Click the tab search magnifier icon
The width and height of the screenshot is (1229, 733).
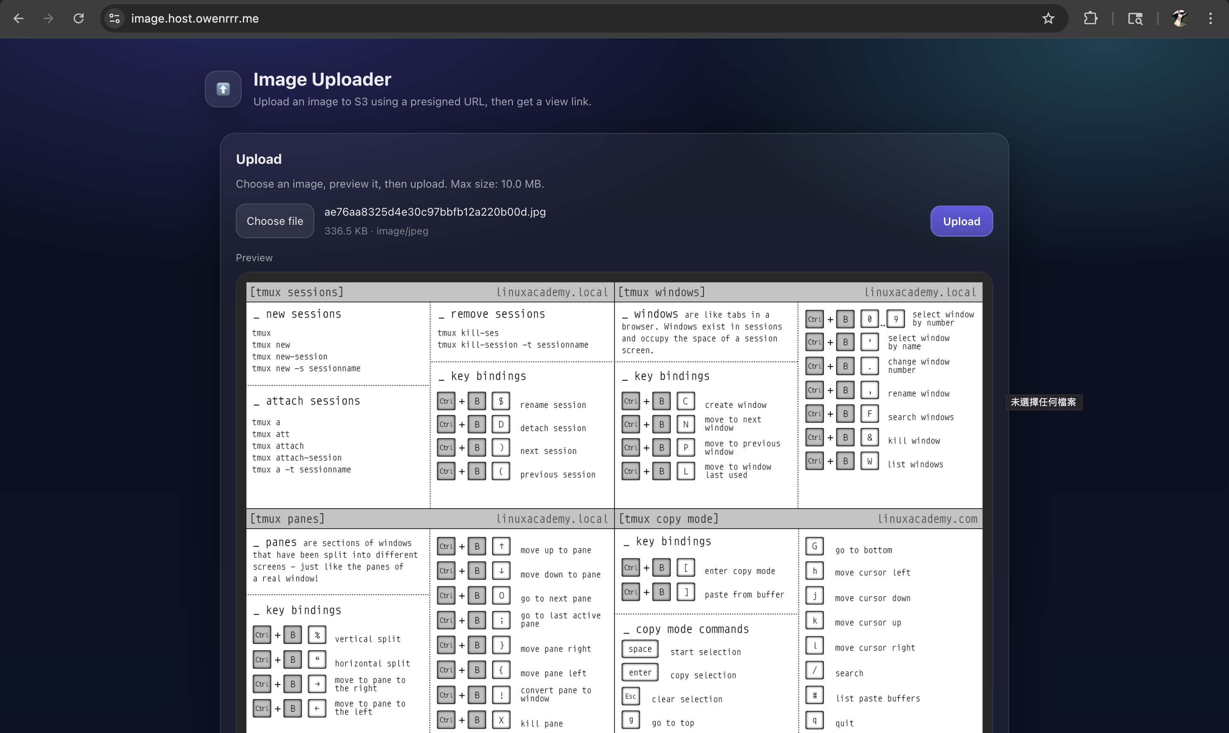(x=1135, y=19)
